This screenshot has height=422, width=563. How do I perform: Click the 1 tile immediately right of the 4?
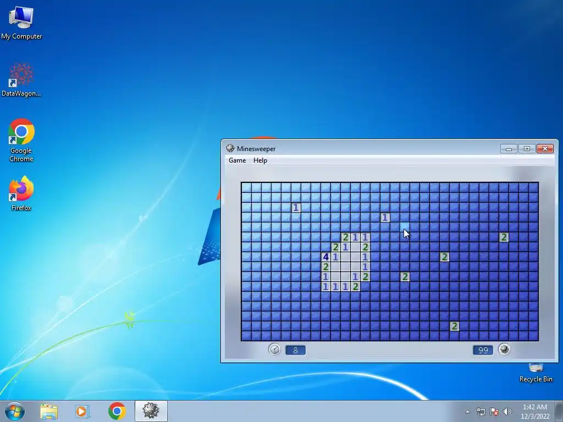[x=335, y=257]
